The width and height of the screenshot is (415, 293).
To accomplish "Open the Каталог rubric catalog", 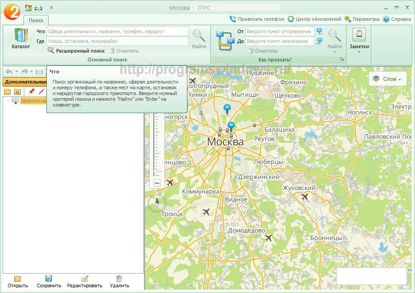I will click(21, 38).
